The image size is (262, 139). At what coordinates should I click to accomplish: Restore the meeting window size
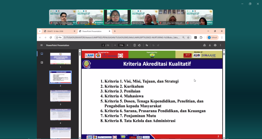pos(250,4)
